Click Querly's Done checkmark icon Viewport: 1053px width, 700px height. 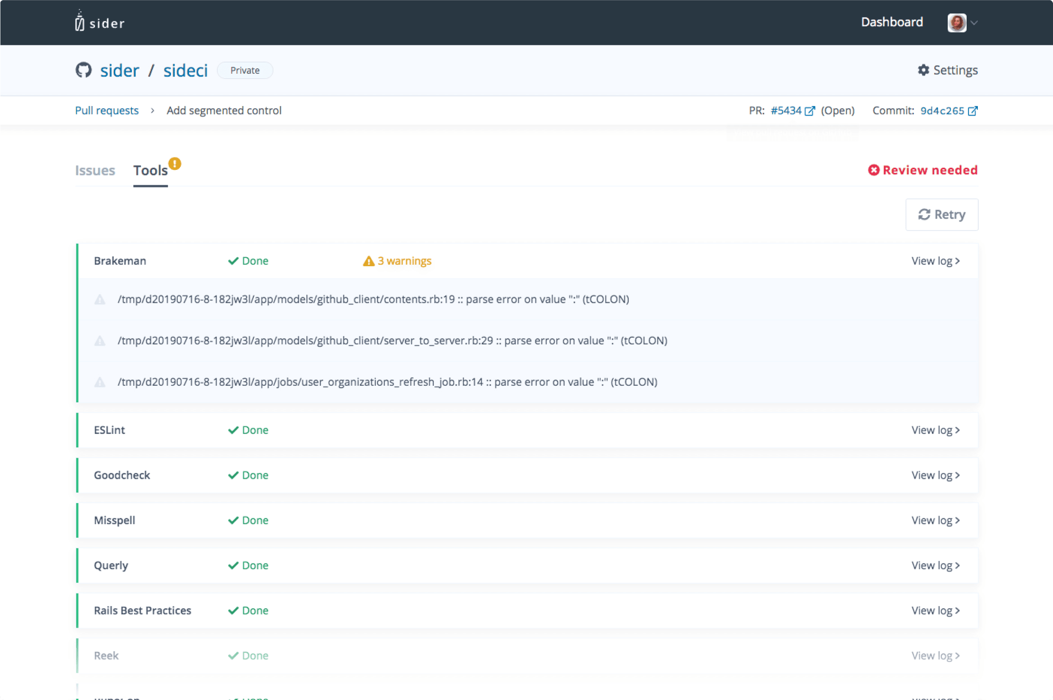(x=233, y=566)
